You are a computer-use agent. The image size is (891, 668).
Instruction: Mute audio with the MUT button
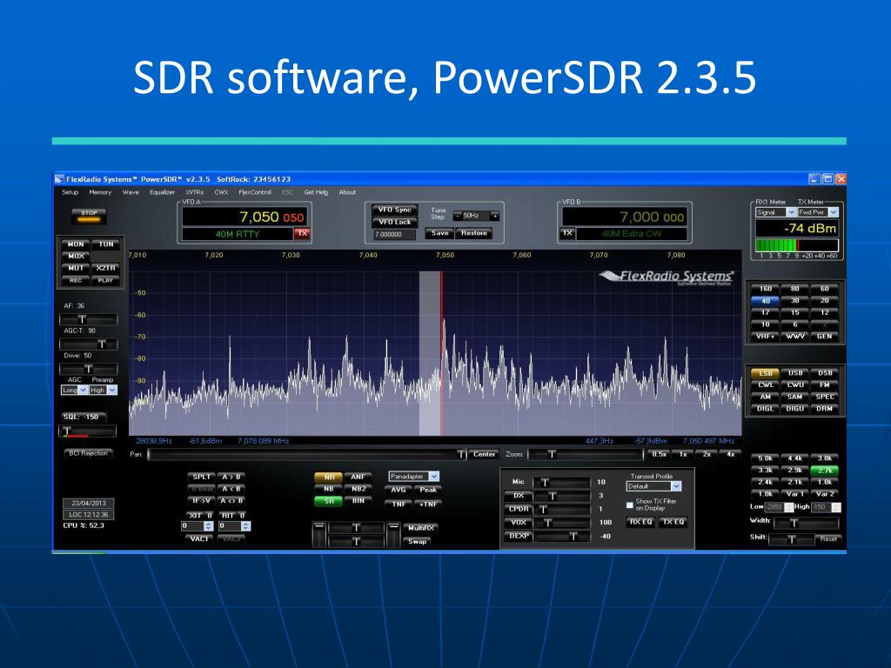pos(77,268)
